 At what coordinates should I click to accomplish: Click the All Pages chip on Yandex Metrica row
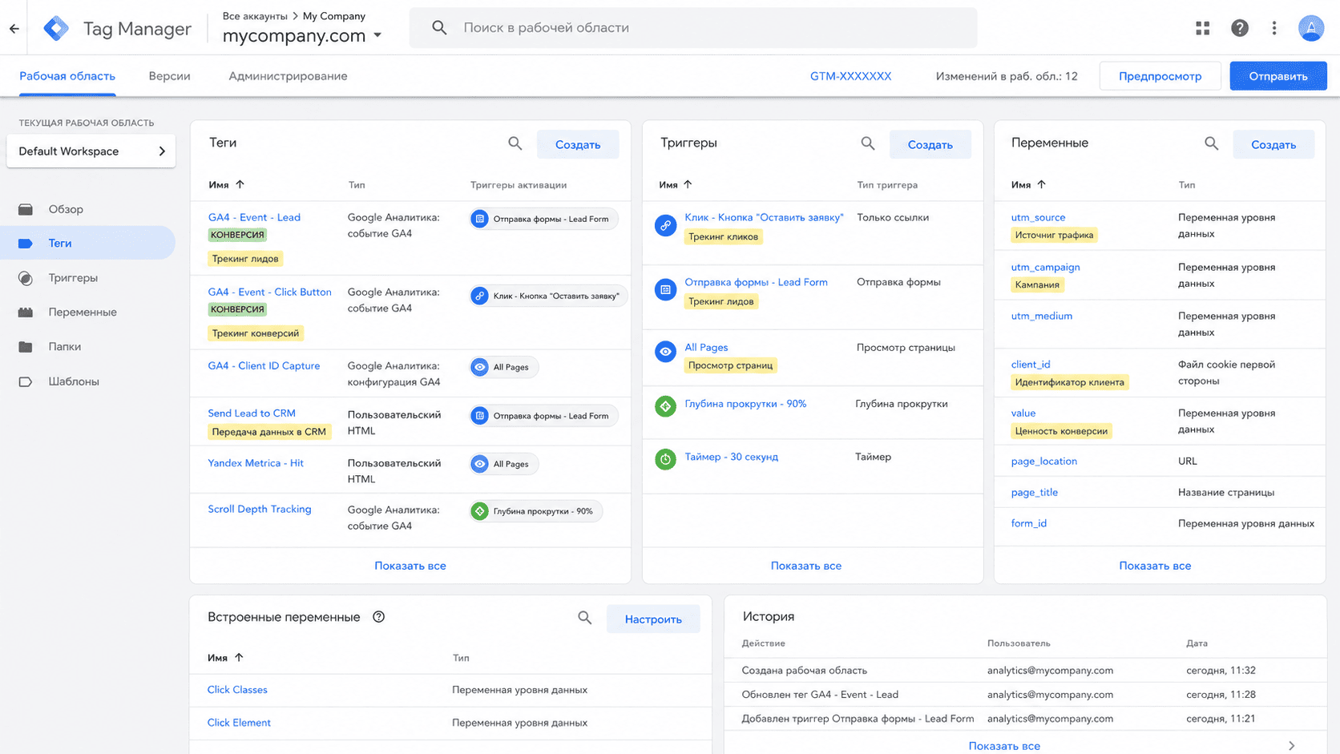tap(504, 464)
